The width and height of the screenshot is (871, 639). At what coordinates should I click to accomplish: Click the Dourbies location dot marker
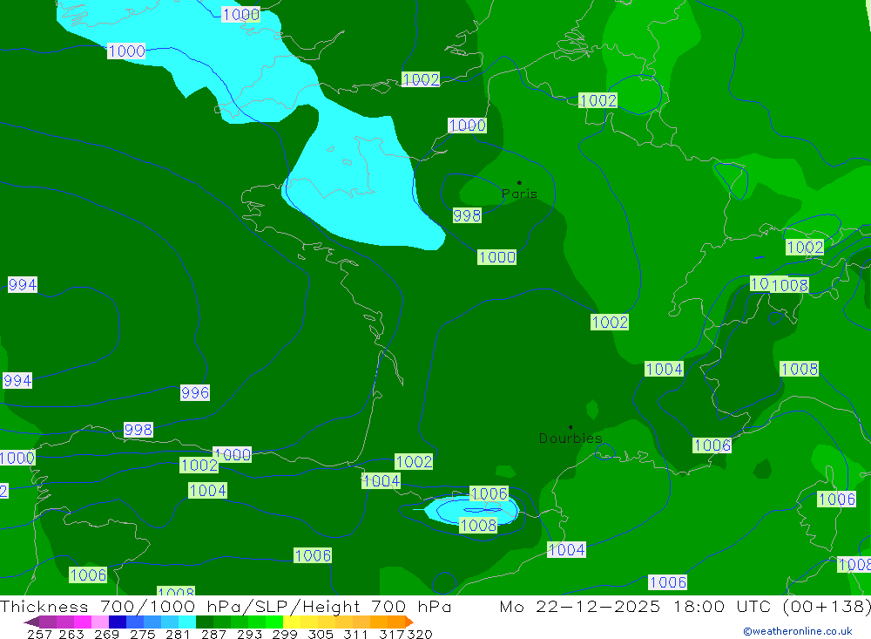571,427
